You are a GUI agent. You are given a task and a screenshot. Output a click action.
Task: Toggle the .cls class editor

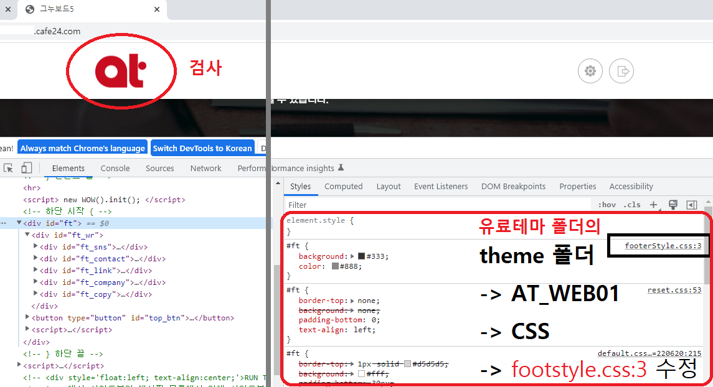click(631, 205)
